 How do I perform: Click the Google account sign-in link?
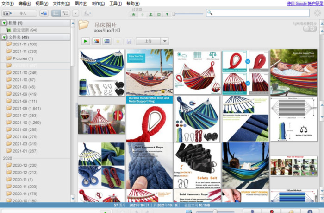304,3
